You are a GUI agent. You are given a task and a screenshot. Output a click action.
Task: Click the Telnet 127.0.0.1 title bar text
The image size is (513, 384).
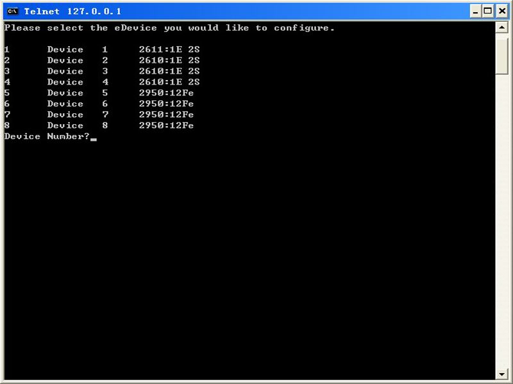coord(72,12)
